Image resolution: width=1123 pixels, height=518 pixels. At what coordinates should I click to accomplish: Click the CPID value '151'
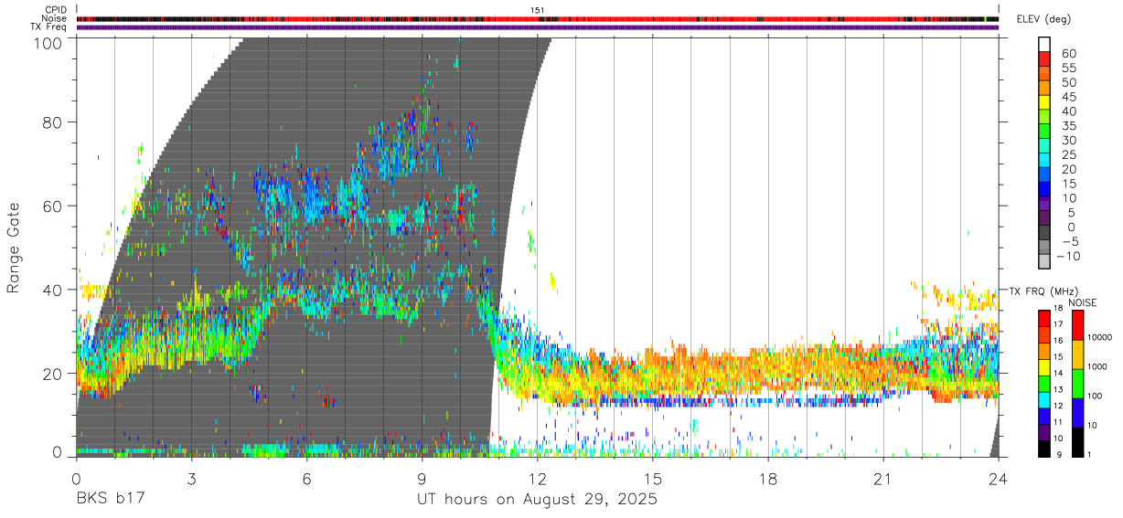tap(538, 10)
